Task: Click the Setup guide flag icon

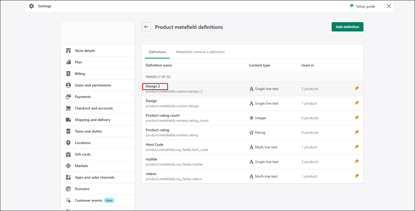Action: (352, 6)
